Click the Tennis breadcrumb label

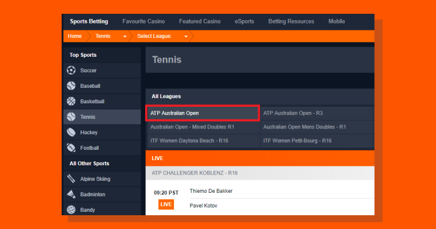point(103,36)
